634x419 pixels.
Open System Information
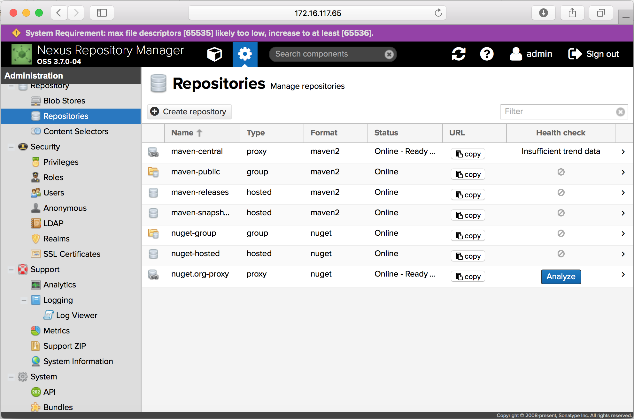(x=78, y=361)
